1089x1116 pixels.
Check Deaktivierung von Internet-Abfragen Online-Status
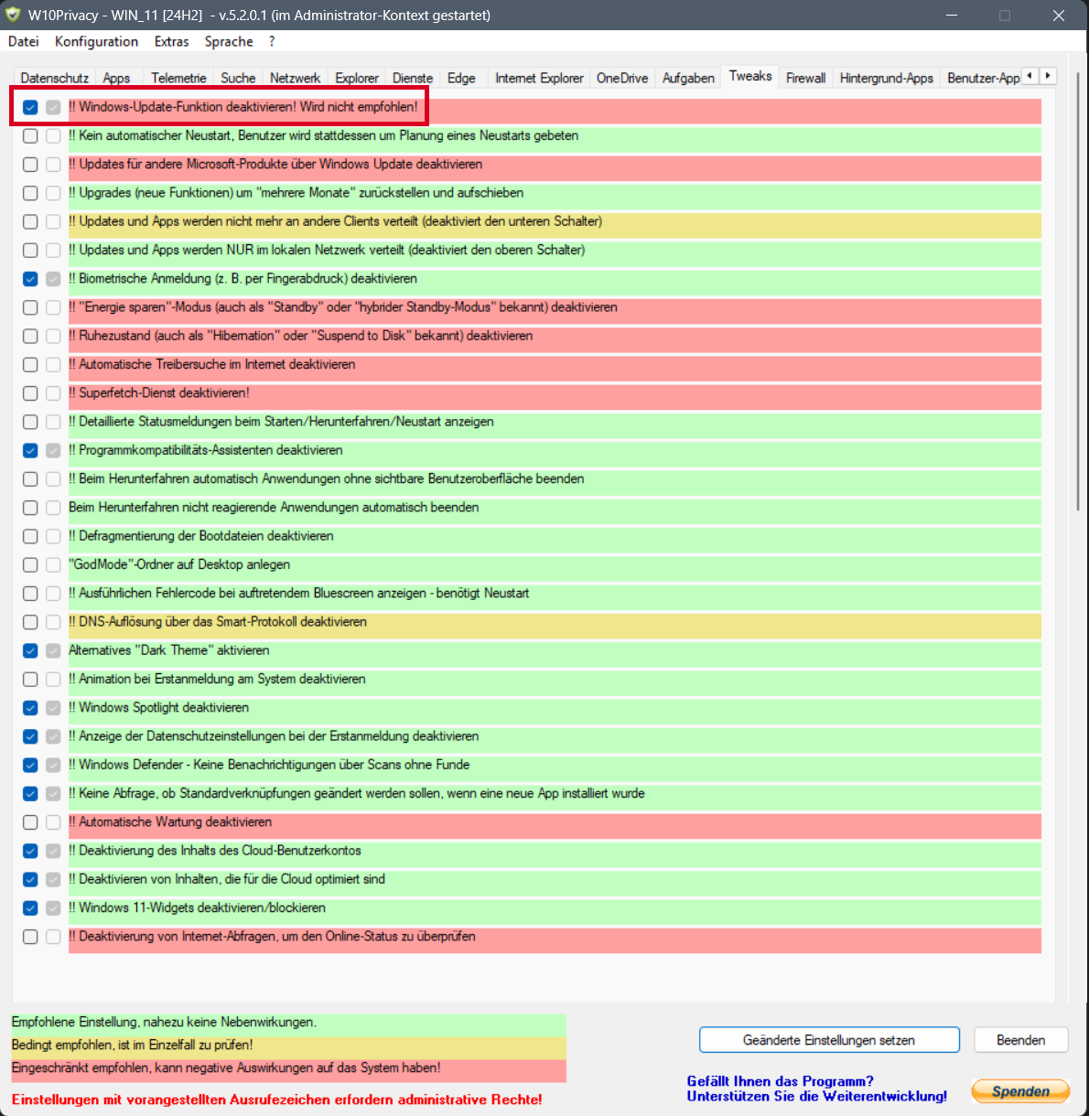point(30,937)
